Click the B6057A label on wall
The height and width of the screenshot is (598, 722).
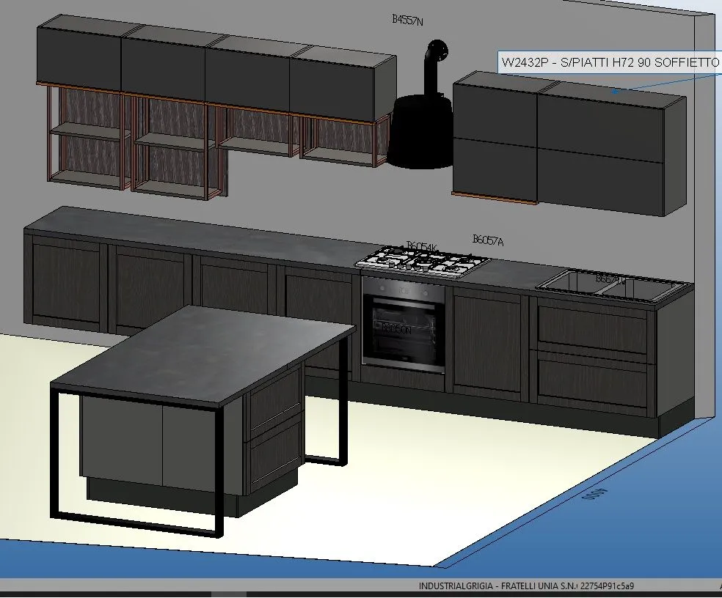tap(488, 240)
